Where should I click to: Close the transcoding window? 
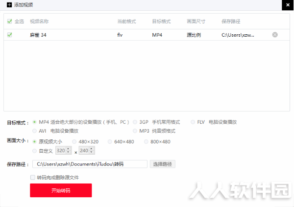point(288,5)
